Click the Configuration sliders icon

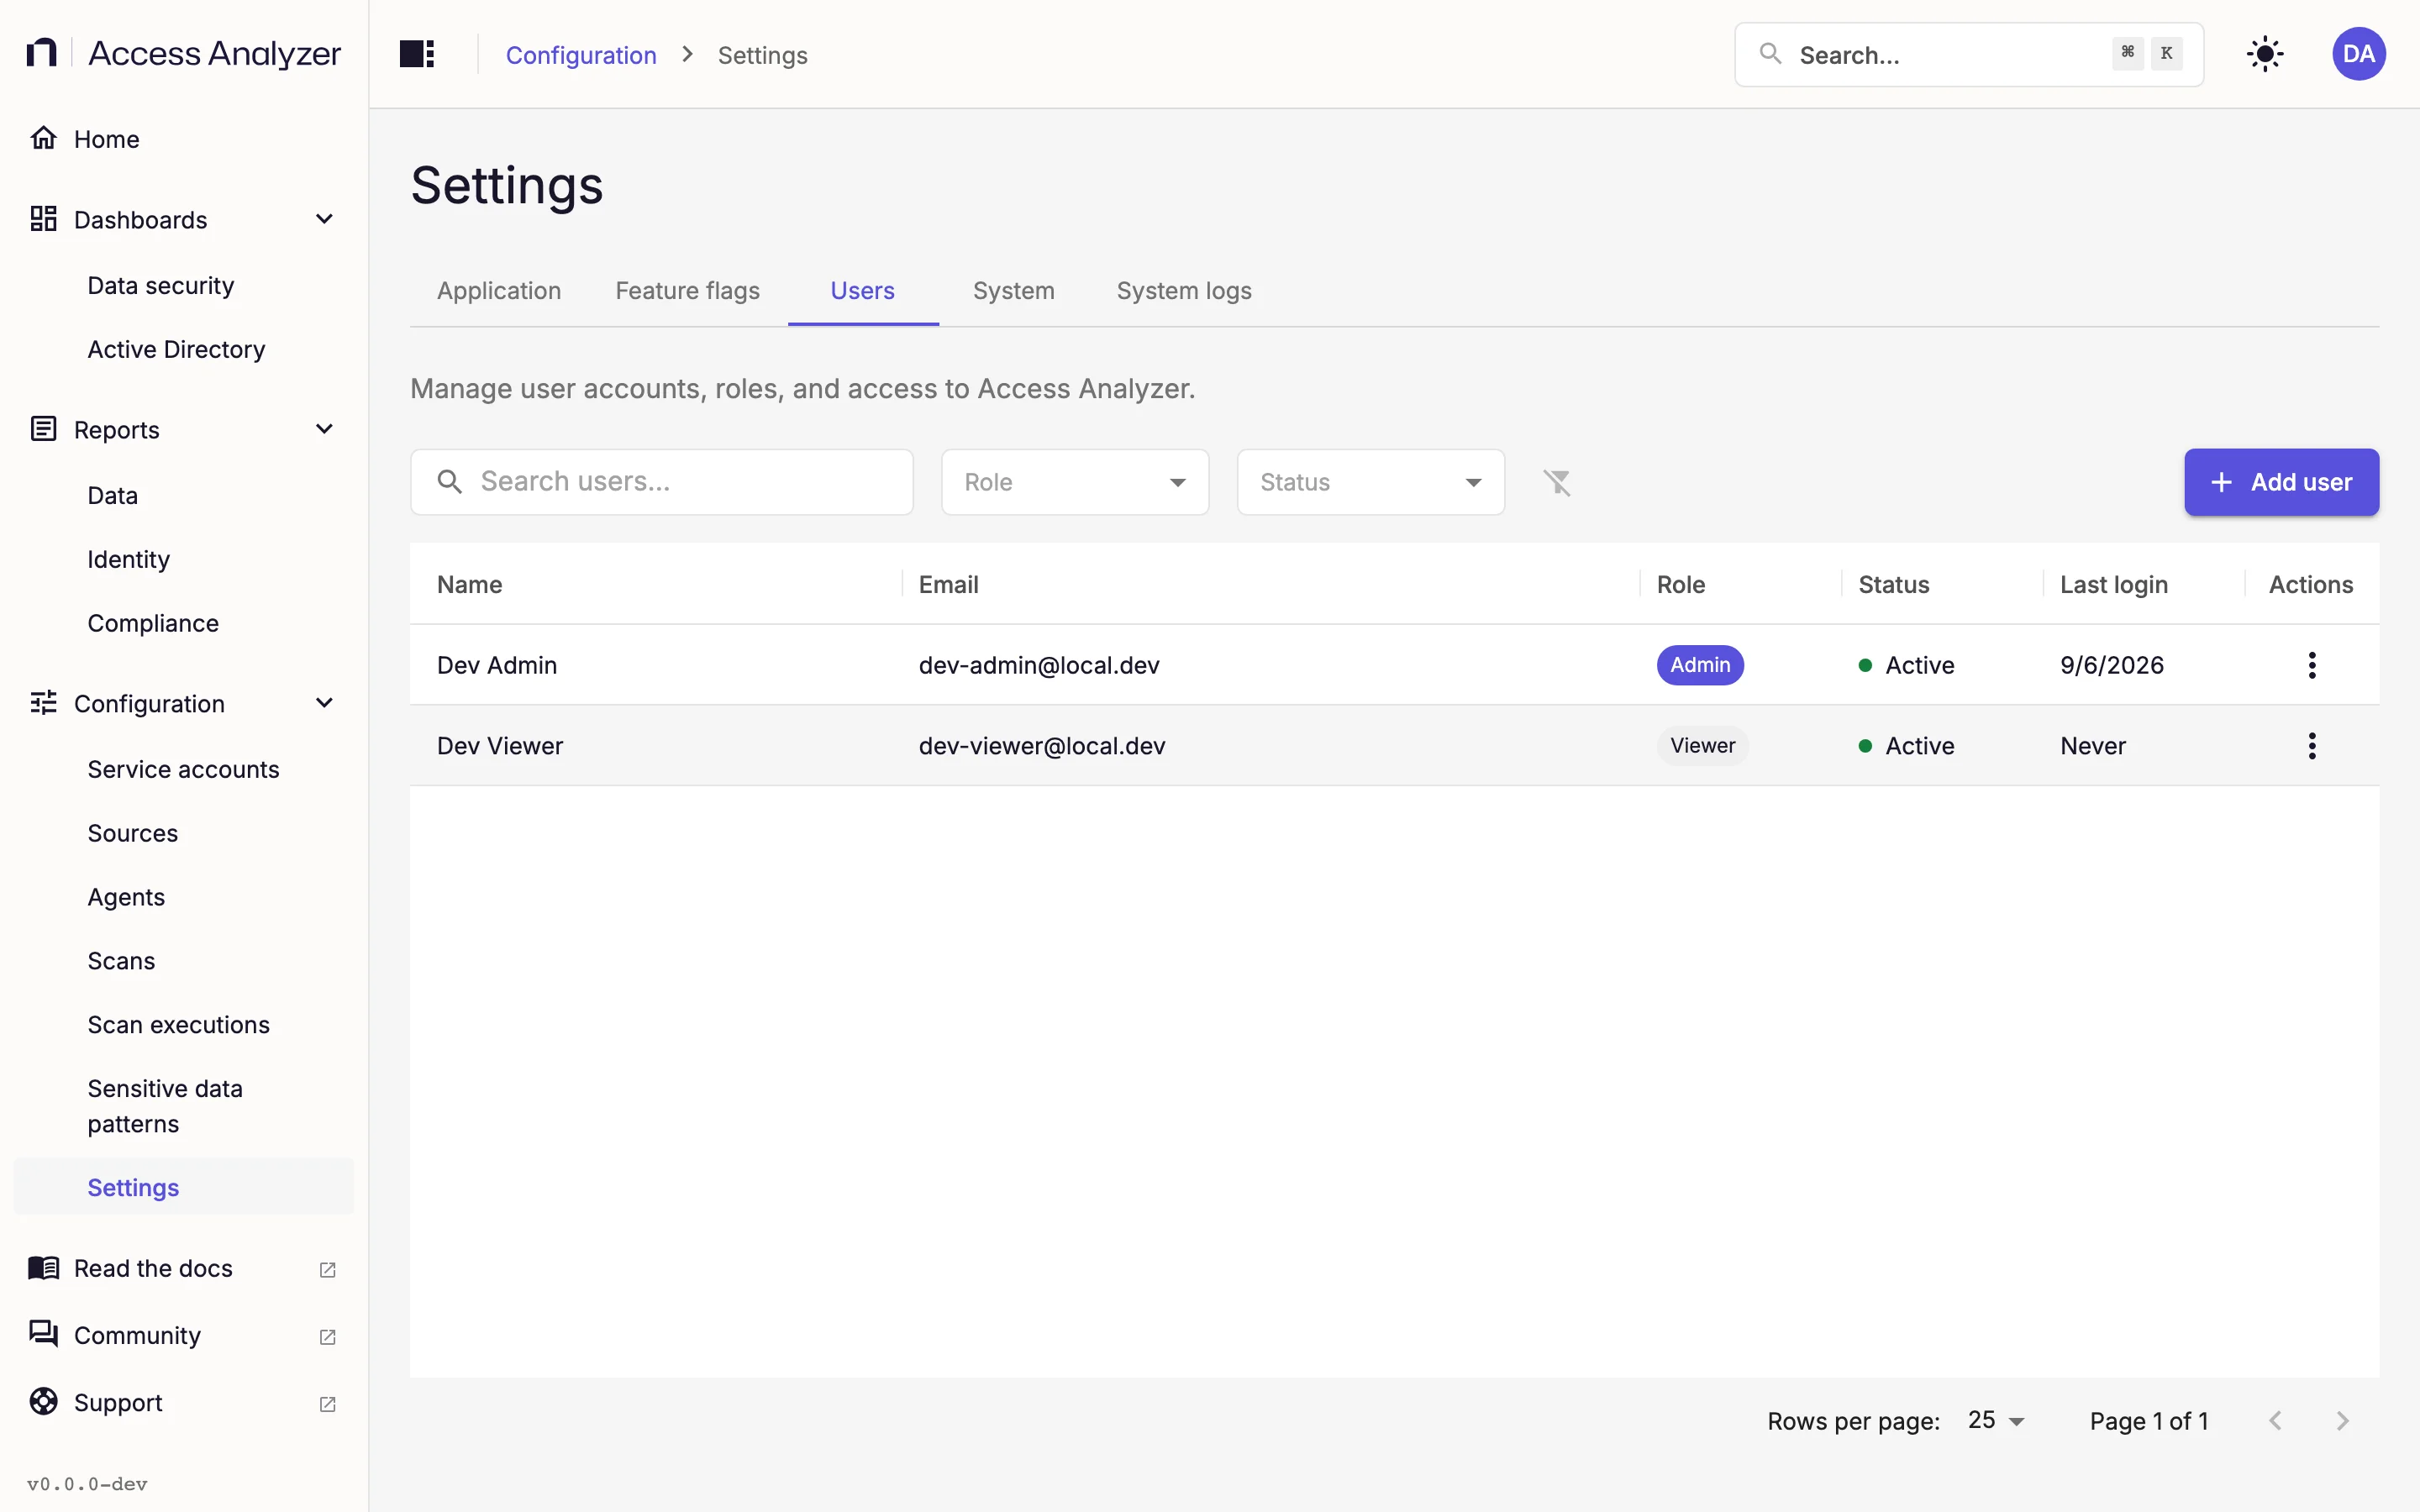[x=43, y=703]
